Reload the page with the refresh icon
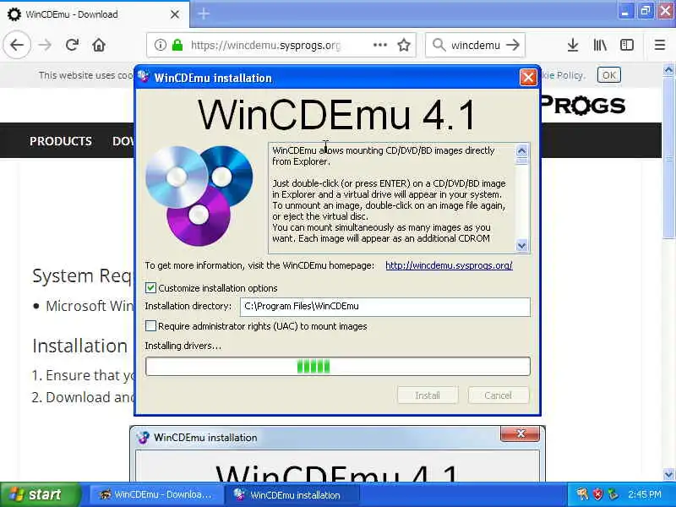 [x=72, y=45]
